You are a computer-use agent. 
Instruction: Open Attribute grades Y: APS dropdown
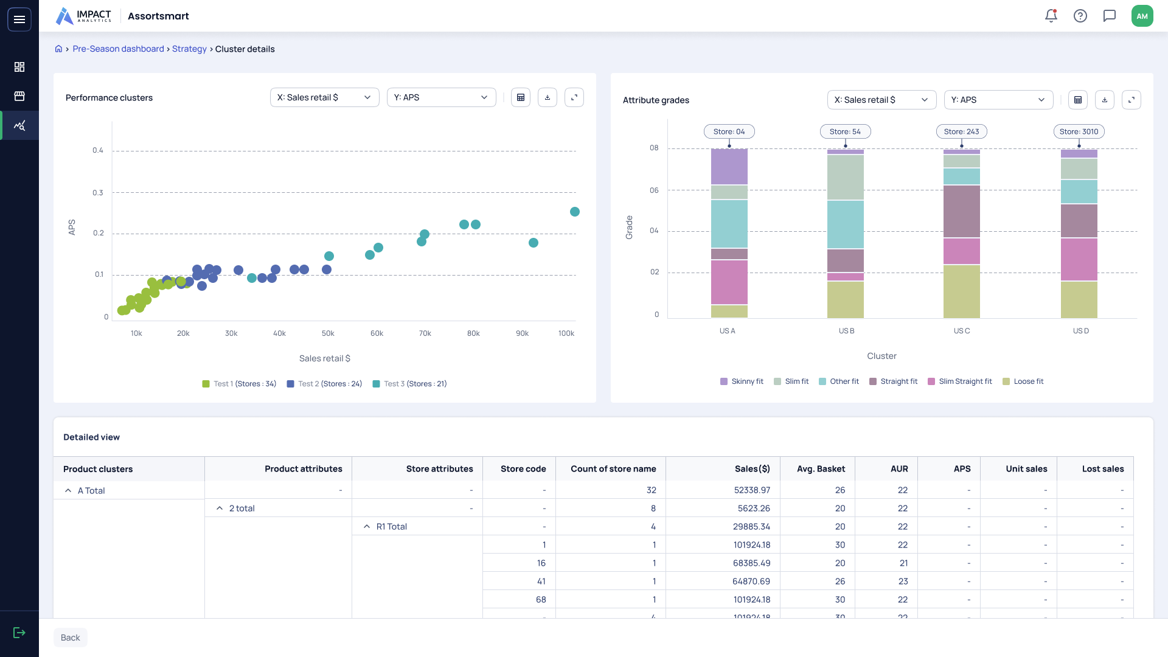[998, 100]
